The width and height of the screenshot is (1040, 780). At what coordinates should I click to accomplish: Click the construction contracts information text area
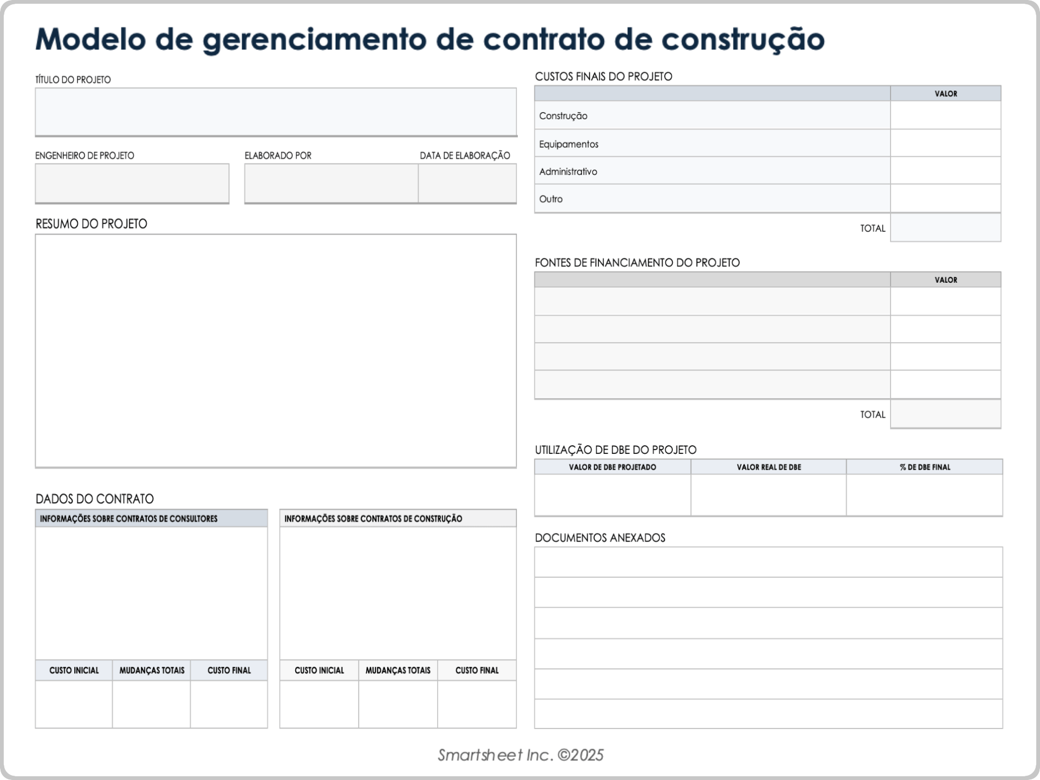(x=398, y=593)
